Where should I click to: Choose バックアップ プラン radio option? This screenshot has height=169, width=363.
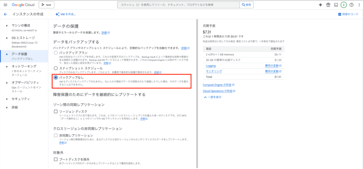click(56, 53)
